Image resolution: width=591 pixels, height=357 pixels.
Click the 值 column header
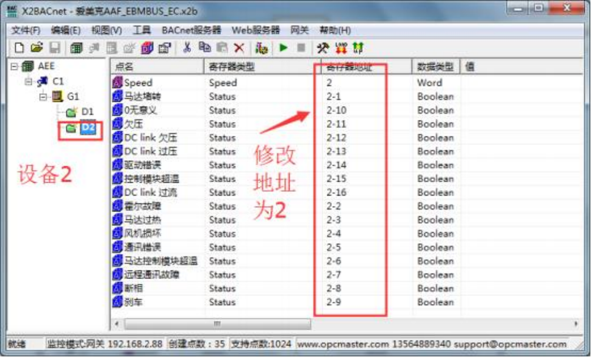tap(522, 67)
